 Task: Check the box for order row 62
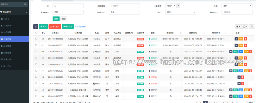(36, 39)
